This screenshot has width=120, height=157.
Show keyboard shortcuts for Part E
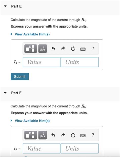pos(83,49)
